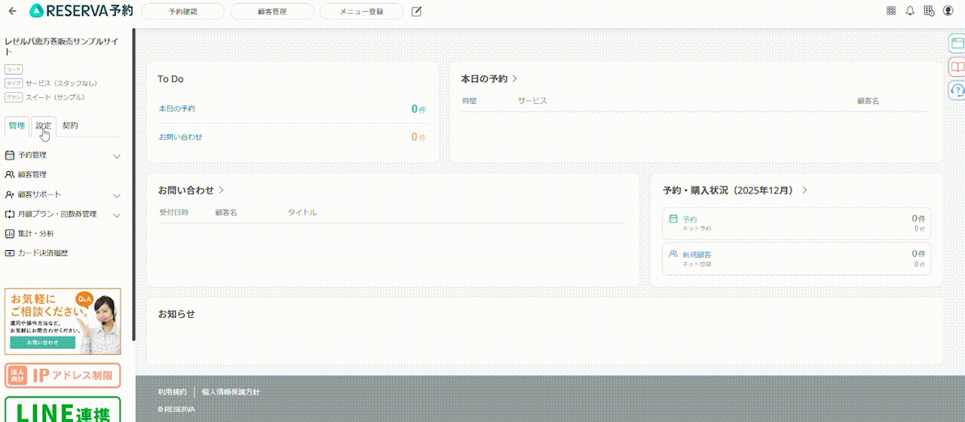
Task: Click the スイート（サンプル） plan label
Action: pos(55,97)
